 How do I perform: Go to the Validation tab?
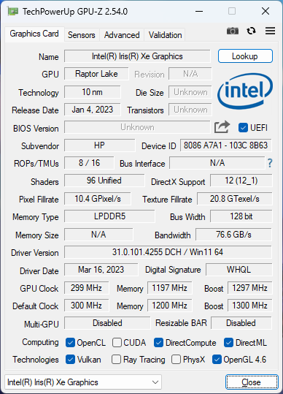click(x=165, y=35)
